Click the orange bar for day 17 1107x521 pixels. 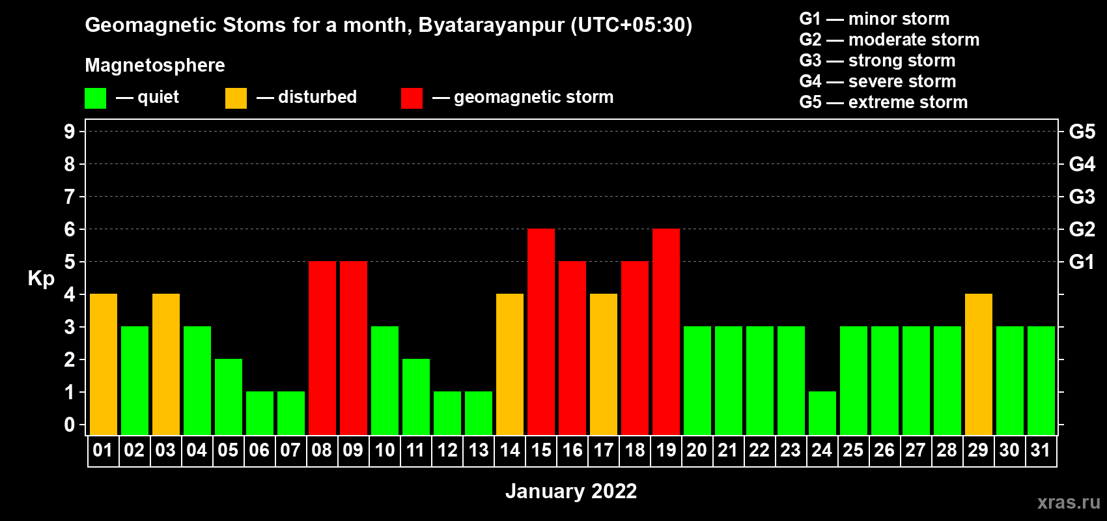(x=604, y=365)
